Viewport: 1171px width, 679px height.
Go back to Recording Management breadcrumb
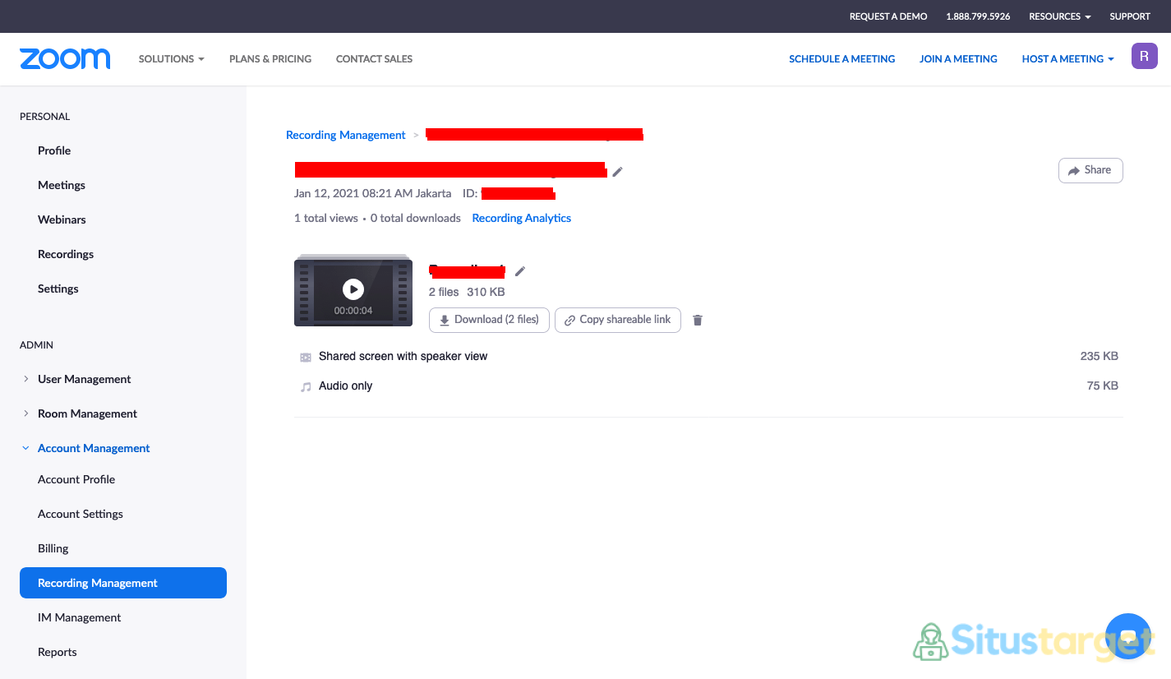click(x=346, y=135)
